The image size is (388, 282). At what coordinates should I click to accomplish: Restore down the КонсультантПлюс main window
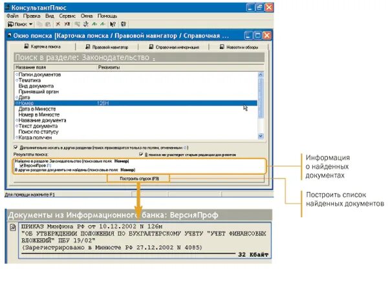tap(259, 7)
